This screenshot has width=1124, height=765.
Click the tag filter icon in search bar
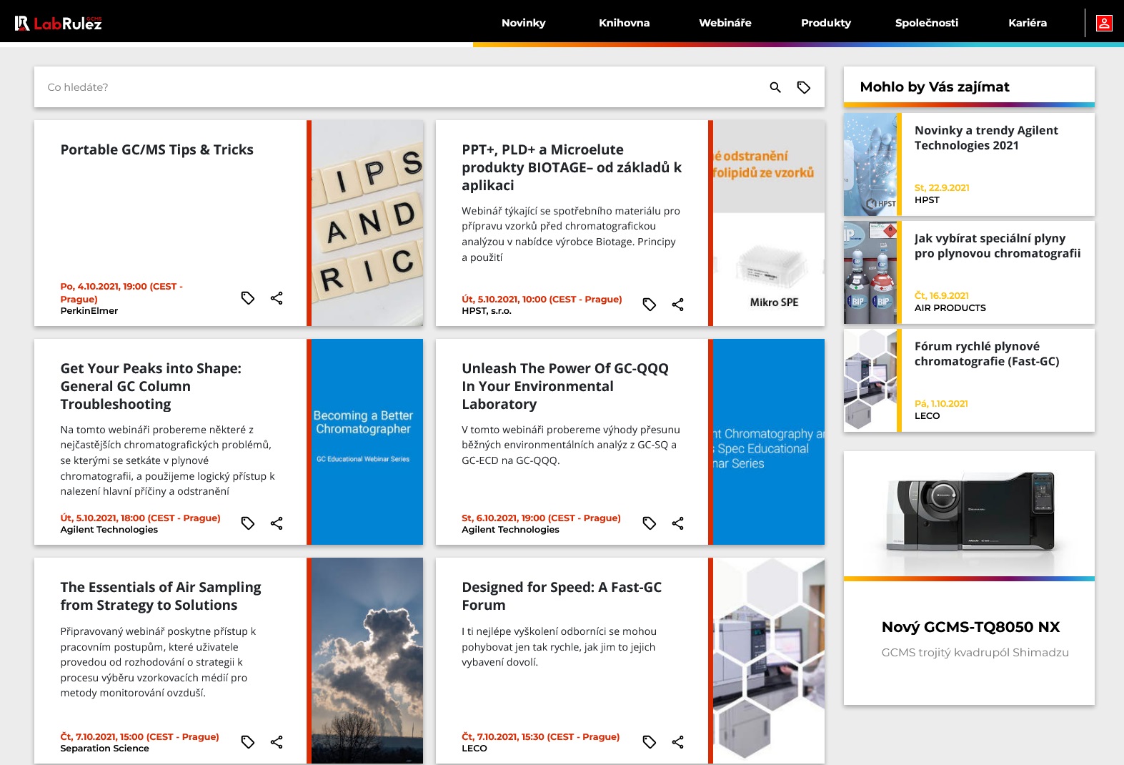[x=804, y=87]
